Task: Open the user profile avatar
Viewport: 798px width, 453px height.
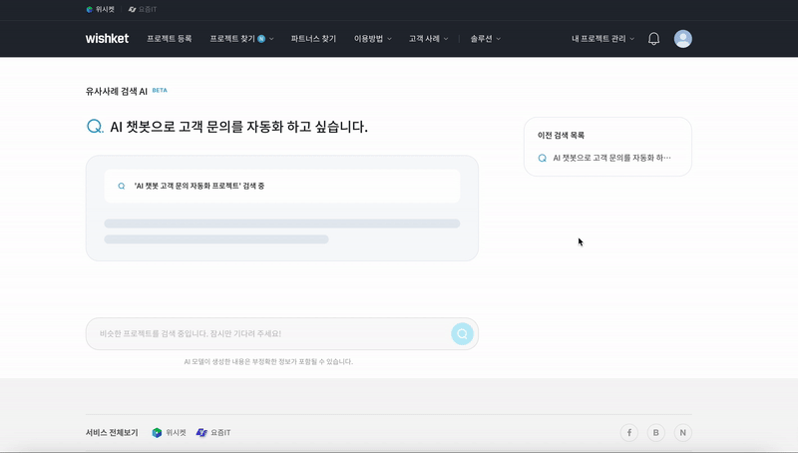Action: pyautogui.click(x=683, y=39)
